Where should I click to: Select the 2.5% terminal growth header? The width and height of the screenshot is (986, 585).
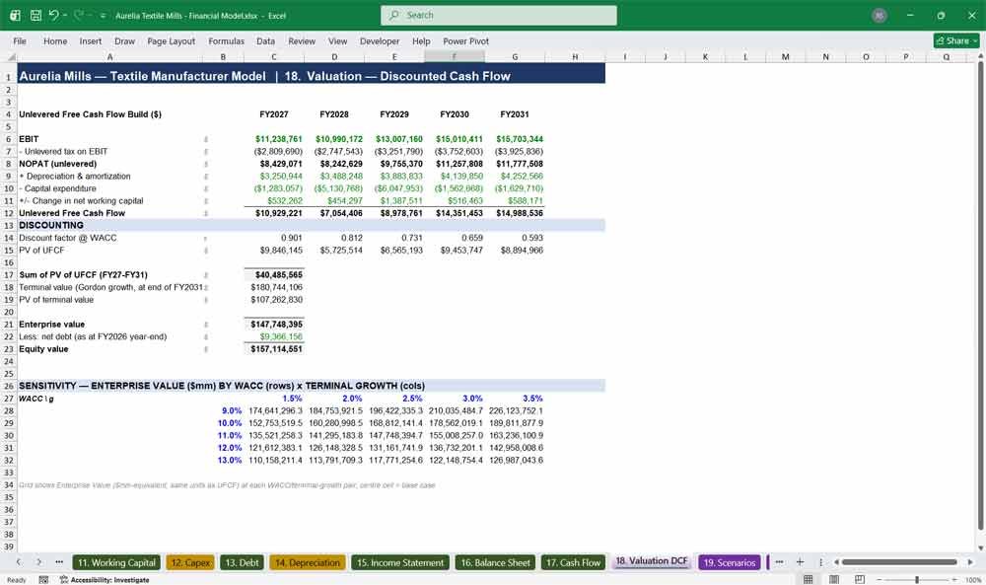click(x=394, y=399)
